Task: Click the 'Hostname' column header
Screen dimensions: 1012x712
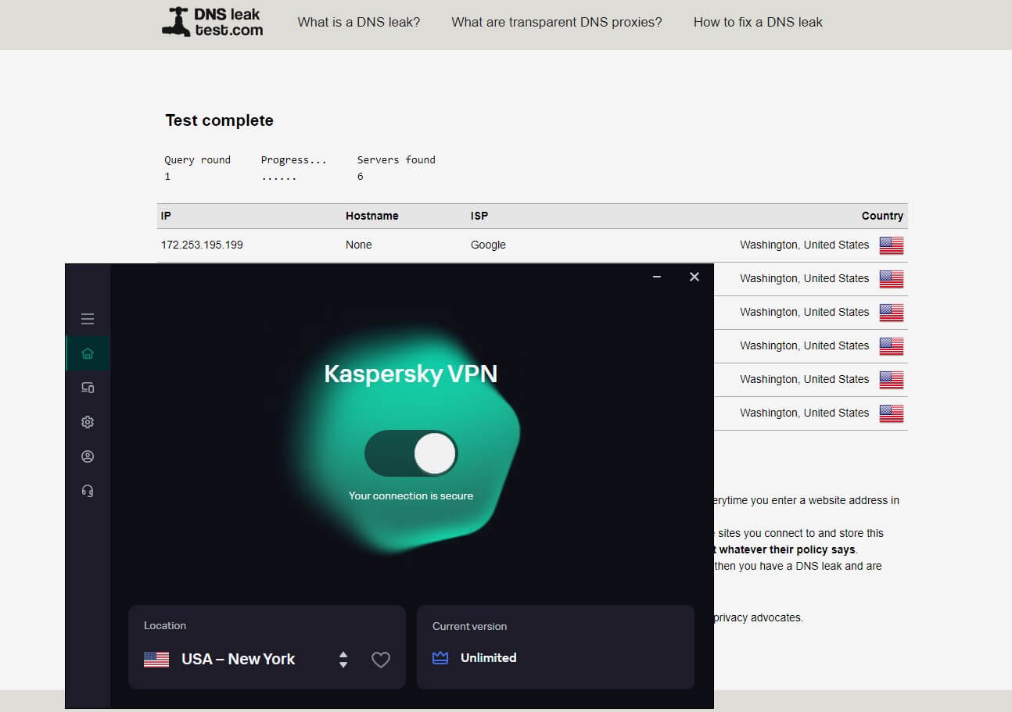Action: (372, 216)
